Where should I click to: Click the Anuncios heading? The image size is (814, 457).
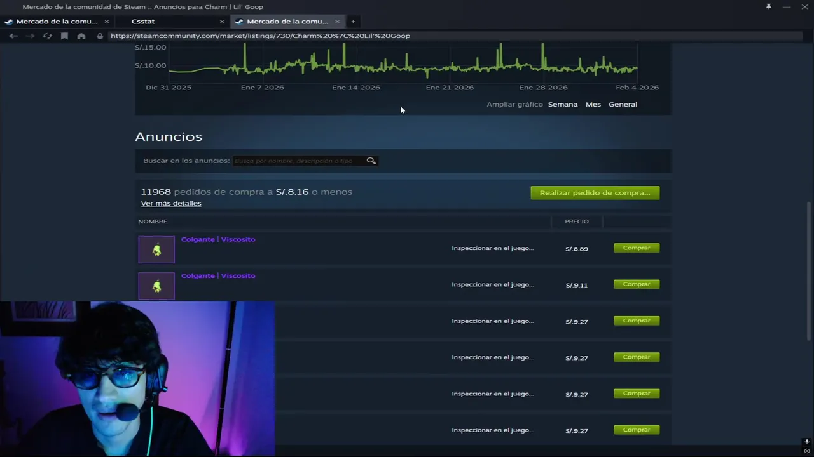coord(169,136)
